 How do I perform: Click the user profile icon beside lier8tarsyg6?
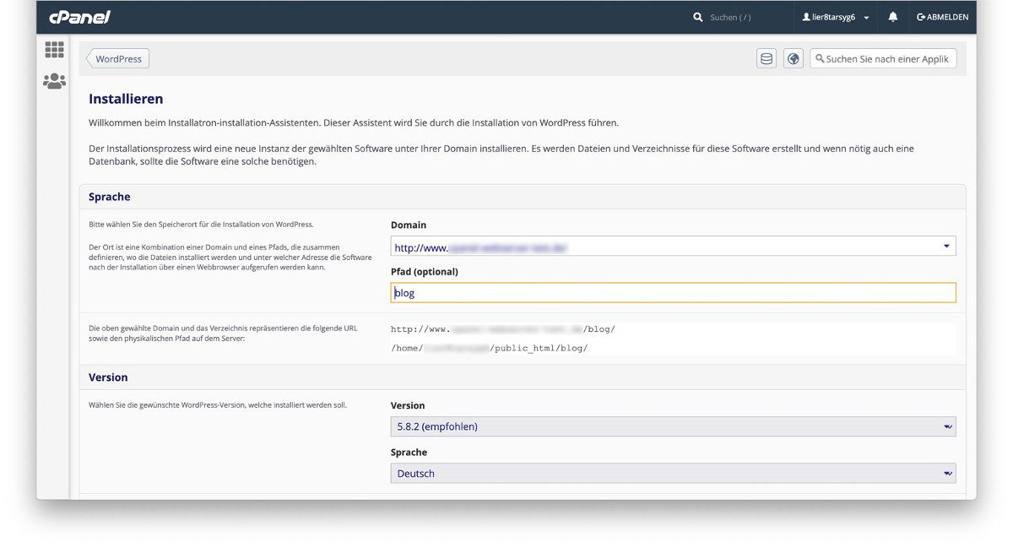pos(806,17)
